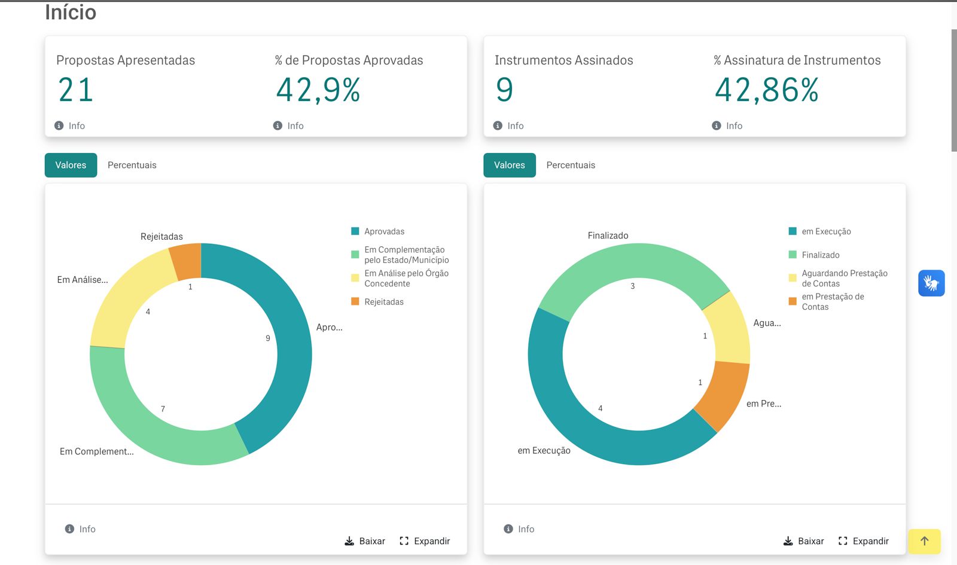This screenshot has height=565, width=957.
Task: Click the yellow back-to-top arrow button
Action: tap(924, 541)
